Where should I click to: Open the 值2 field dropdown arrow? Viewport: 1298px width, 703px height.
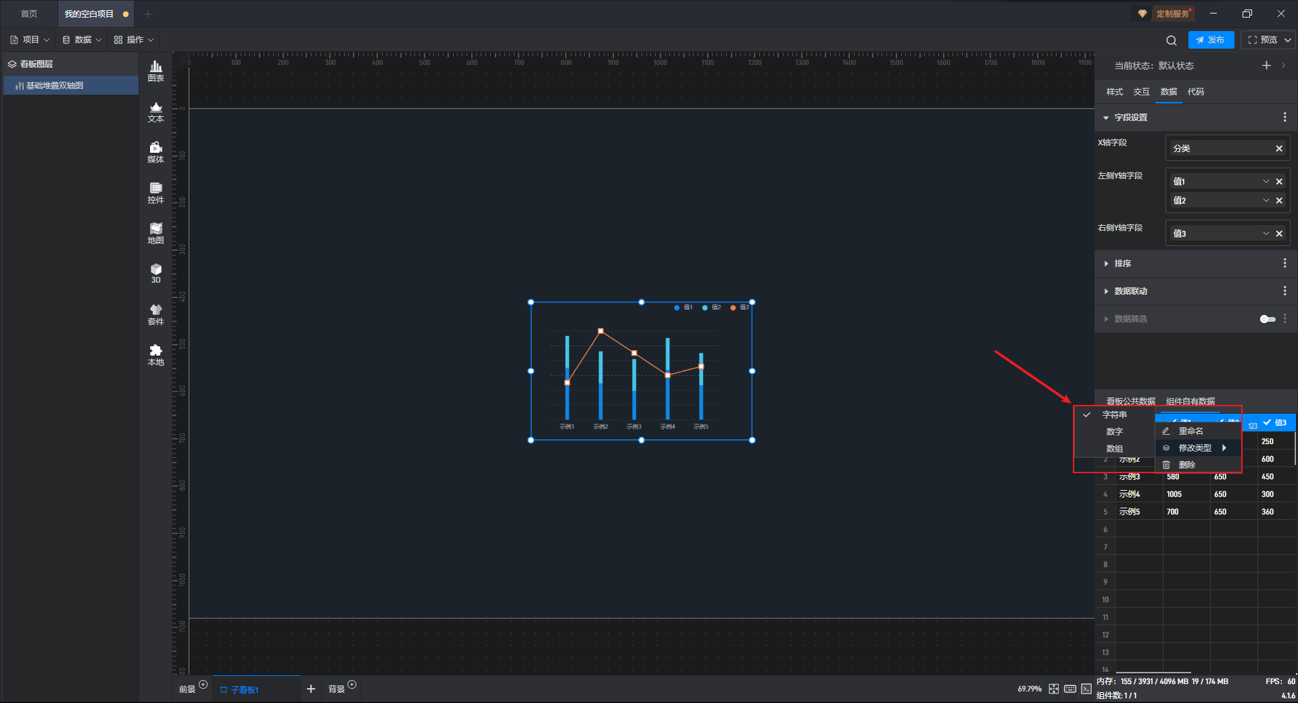[x=1266, y=201]
